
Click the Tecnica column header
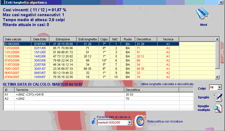(168, 39)
